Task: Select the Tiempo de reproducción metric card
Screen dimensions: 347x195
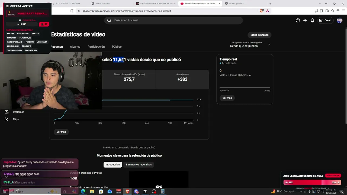Action: [x=129, y=79]
